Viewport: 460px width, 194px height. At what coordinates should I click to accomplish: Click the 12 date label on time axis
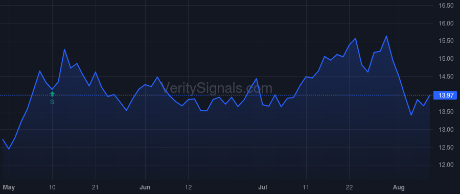188,187
